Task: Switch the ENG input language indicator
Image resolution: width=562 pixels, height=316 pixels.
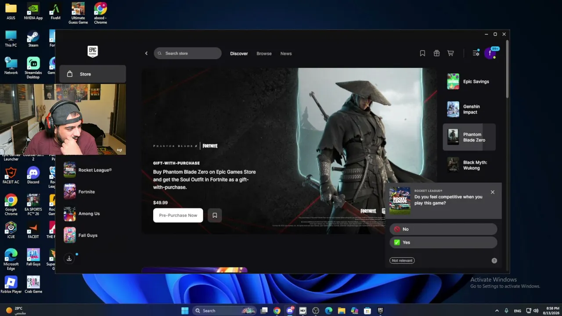Action: coord(518,311)
